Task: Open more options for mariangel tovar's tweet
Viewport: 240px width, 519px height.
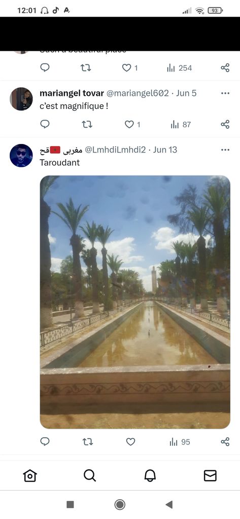Action: click(x=225, y=93)
